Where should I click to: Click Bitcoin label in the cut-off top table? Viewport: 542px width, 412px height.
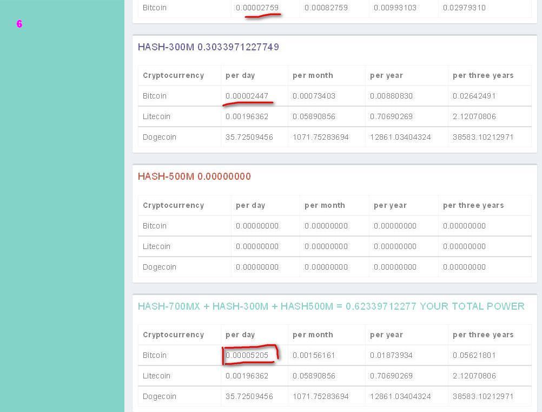(x=155, y=8)
